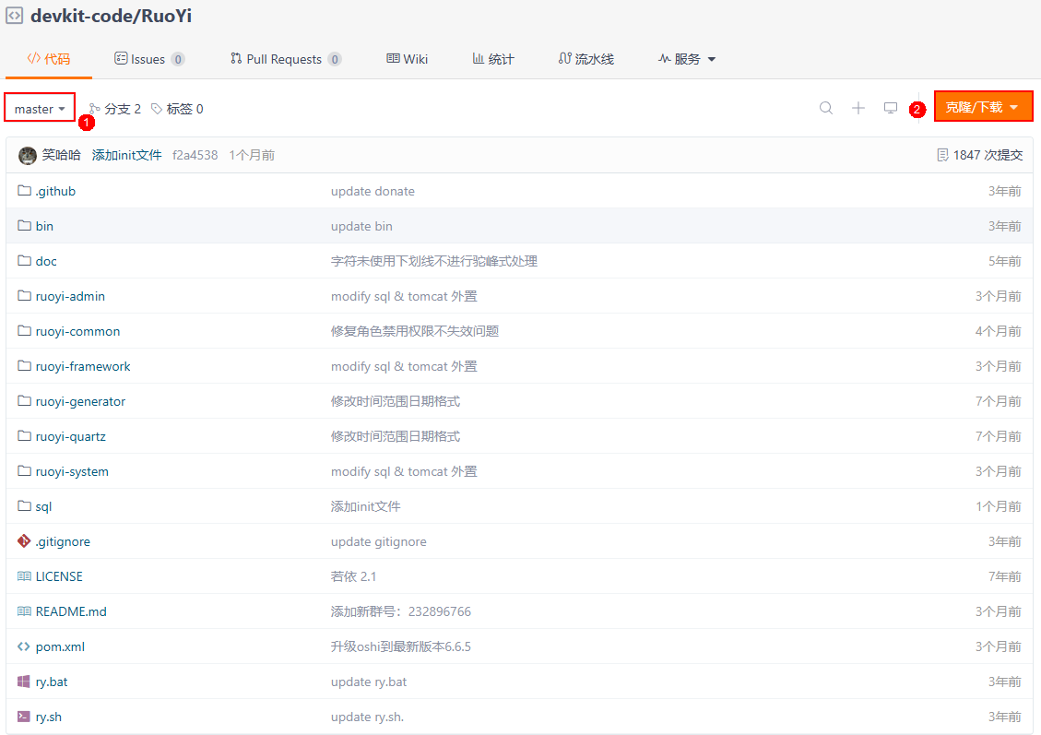
Task: Open the ruoyi-system folder name
Action: point(72,471)
